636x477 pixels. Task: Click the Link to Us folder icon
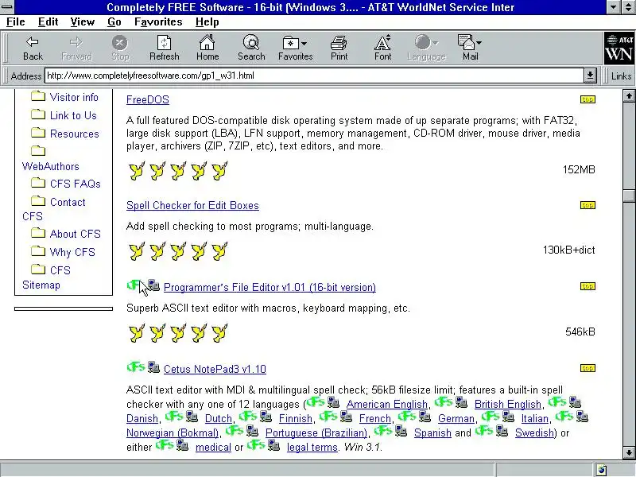pyautogui.click(x=38, y=114)
